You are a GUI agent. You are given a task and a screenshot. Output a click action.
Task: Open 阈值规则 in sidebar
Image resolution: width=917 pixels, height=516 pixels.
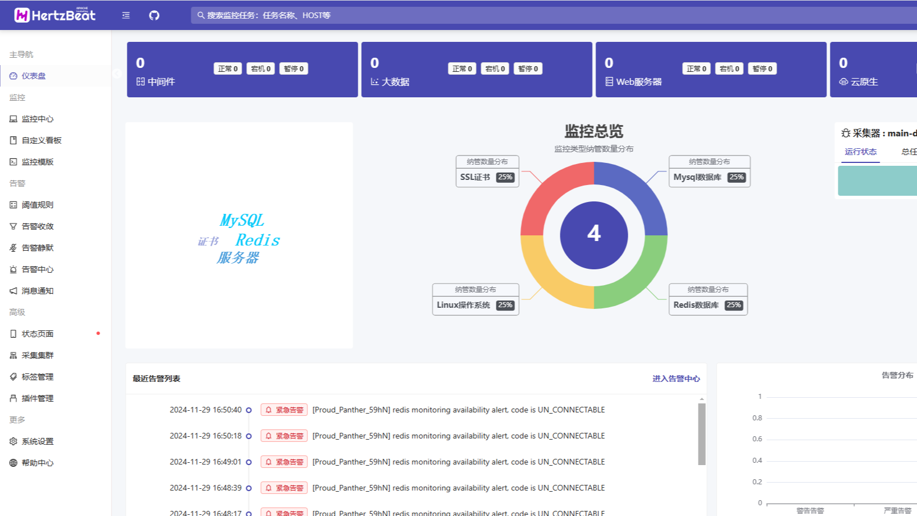55,205
